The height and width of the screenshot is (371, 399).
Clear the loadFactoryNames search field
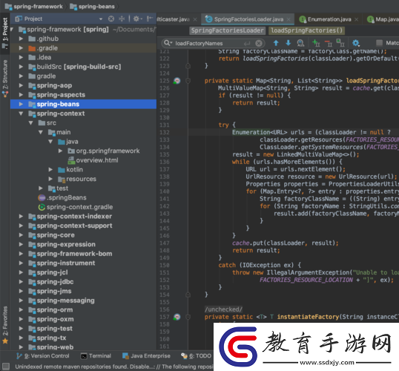(259, 43)
